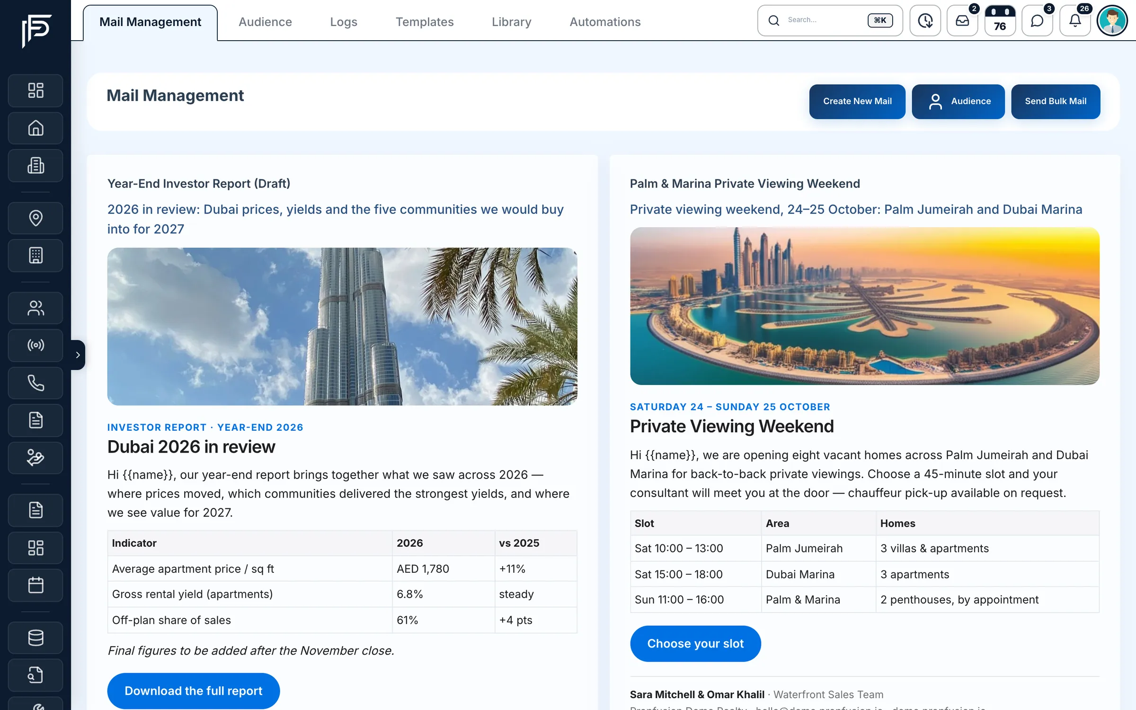
Task: Click the 'AED 1,780' table value
Action: click(423, 568)
